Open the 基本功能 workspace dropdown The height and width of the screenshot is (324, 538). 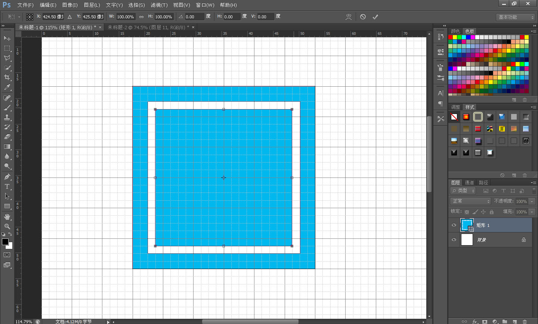516,17
